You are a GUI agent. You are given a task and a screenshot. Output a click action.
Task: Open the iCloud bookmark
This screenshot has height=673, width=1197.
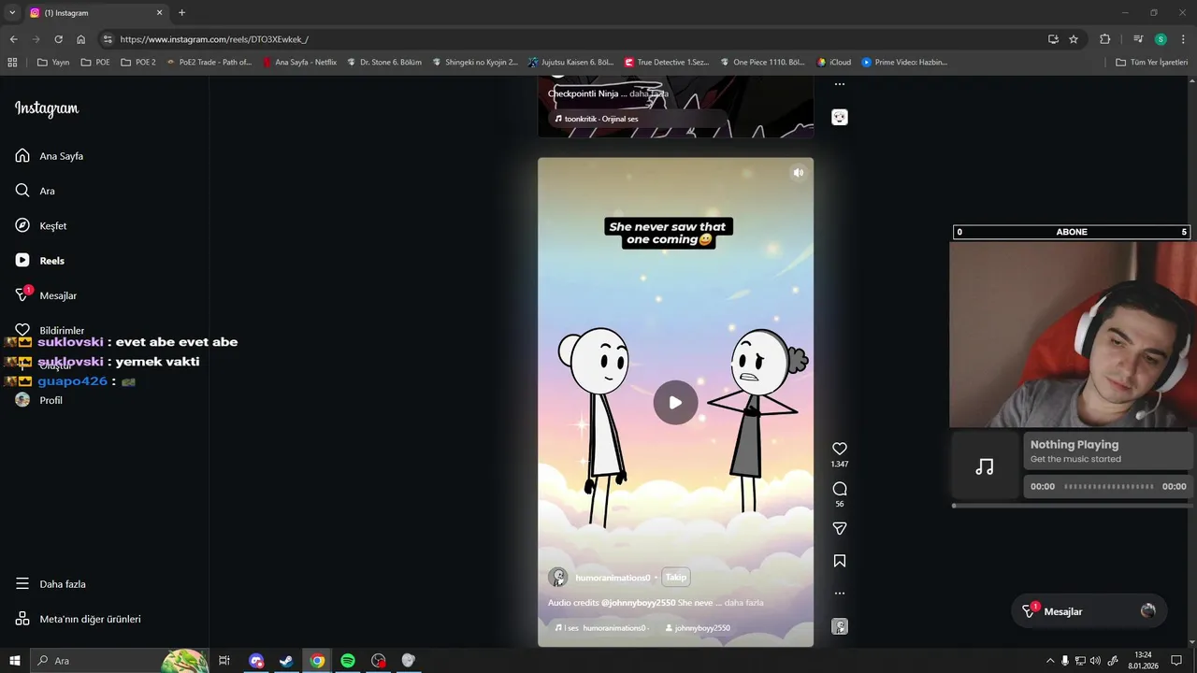point(834,63)
